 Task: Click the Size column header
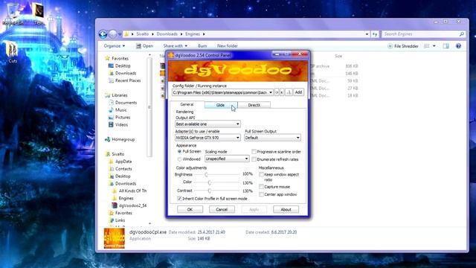[338, 57]
